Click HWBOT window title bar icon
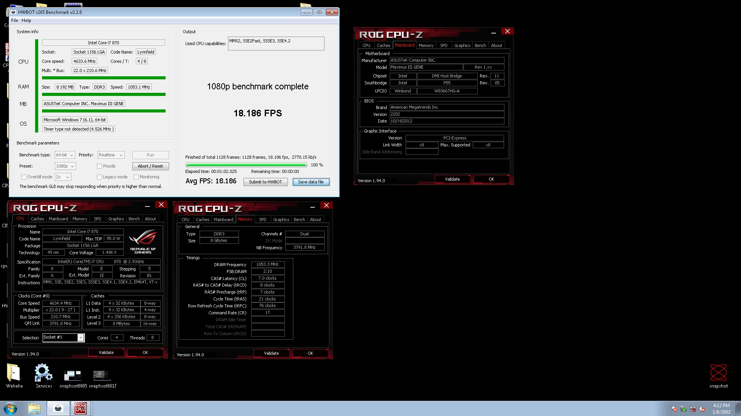Image resolution: width=741 pixels, height=416 pixels. pyautogui.click(x=14, y=12)
